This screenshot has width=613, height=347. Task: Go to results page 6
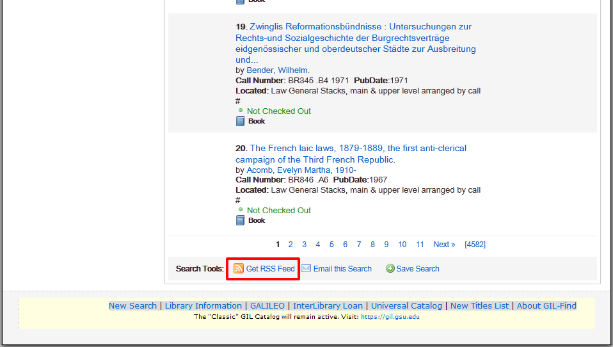pos(345,245)
